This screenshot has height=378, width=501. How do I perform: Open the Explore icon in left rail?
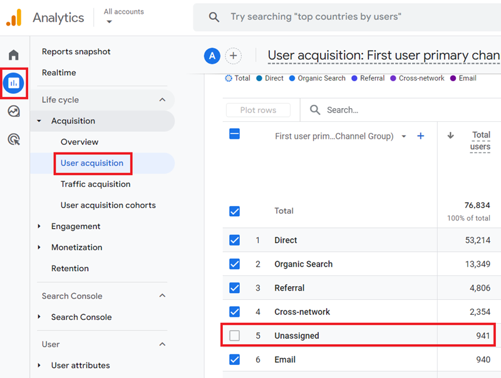(x=14, y=111)
